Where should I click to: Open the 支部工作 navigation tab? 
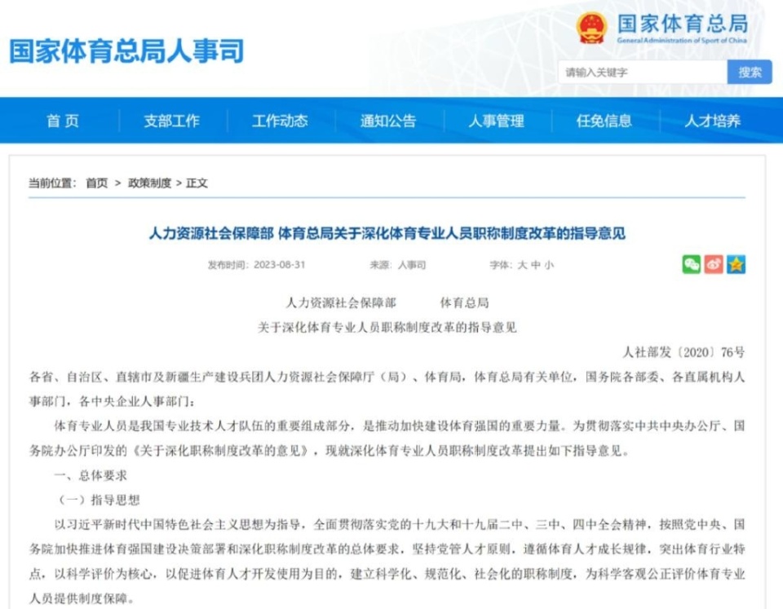click(x=171, y=121)
